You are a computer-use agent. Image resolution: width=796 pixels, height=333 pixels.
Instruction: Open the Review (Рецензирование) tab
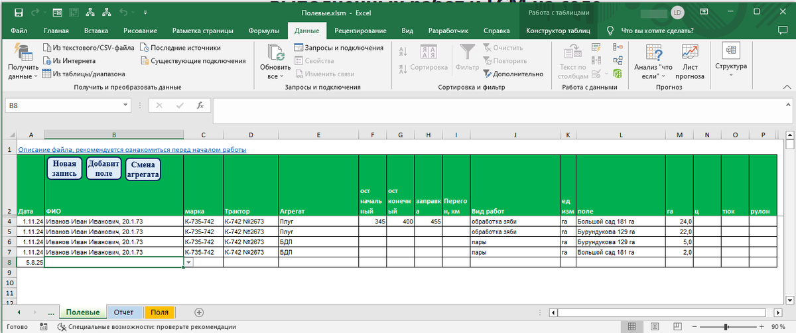pyautogui.click(x=360, y=31)
